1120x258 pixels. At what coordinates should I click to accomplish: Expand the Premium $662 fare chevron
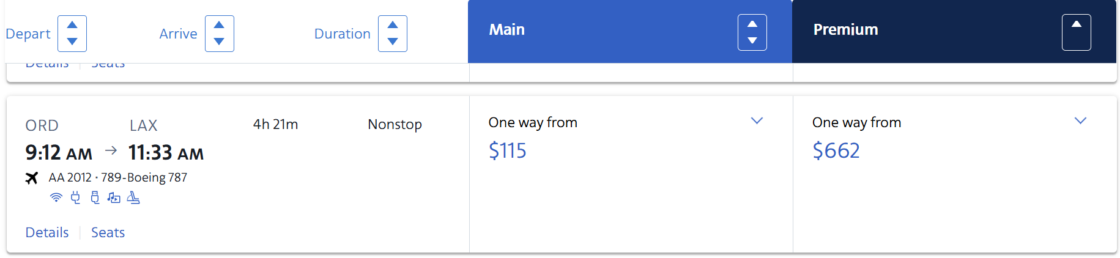tap(1081, 121)
